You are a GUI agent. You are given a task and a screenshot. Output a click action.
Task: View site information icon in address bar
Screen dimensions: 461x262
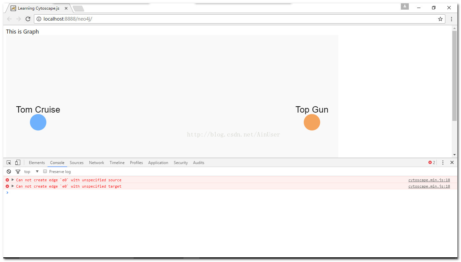pyautogui.click(x=39, y=19)
